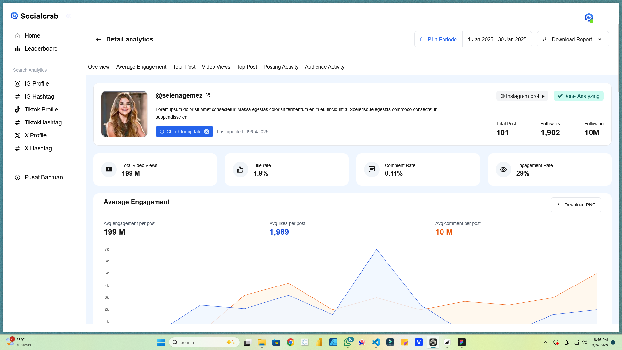The height and width of the screenshot is (350, 622).
Task: Click the Check for update button
Action: [x=184, y=132]
